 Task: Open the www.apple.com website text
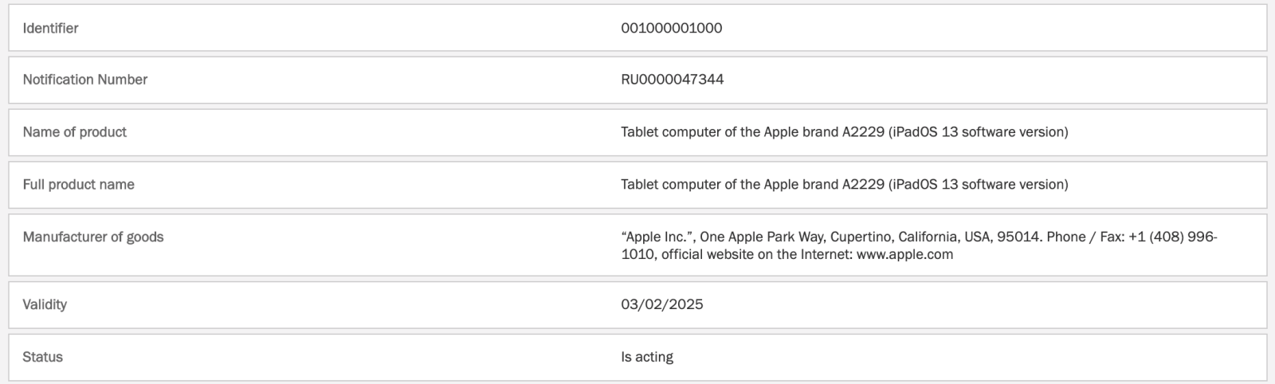coord(904,255)
